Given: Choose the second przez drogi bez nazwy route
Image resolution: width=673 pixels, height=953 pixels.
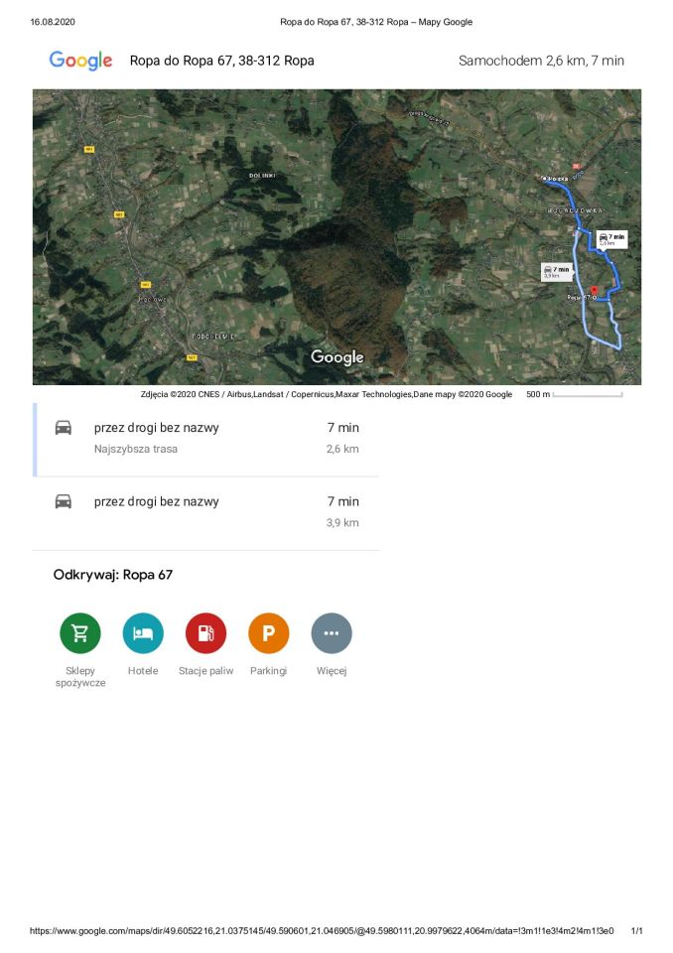Looking at the screenshot, I should (206, 513).
